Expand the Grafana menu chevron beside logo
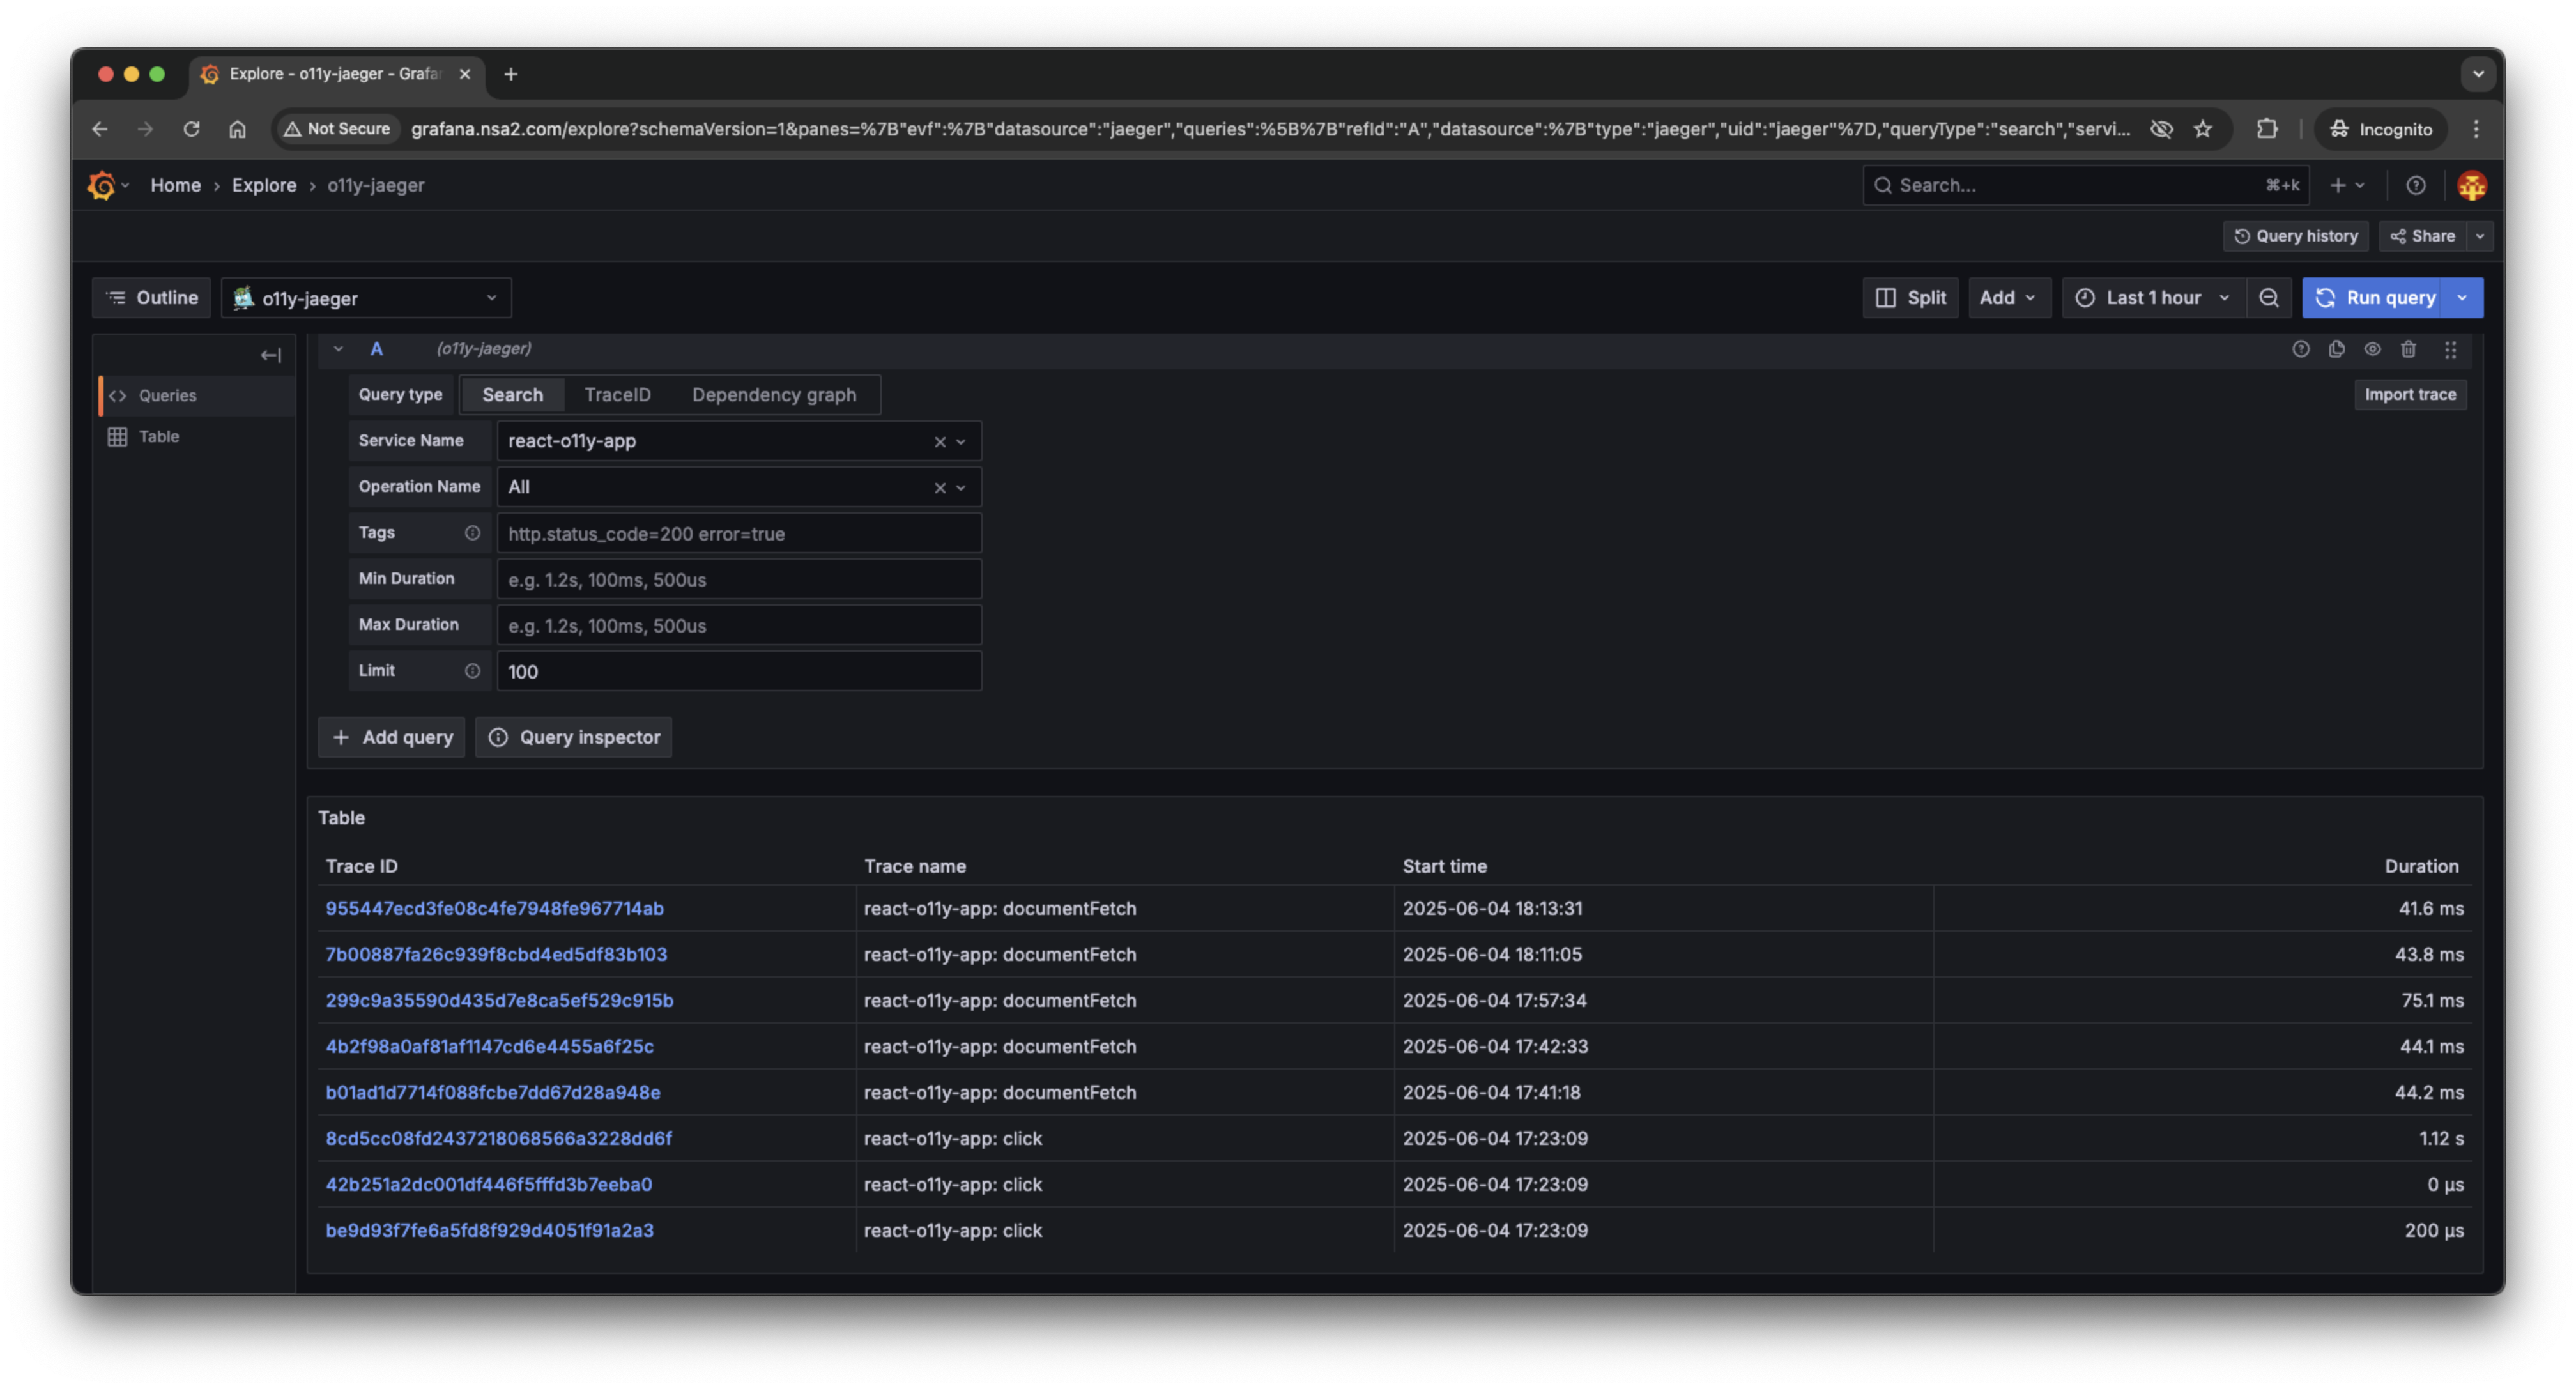Viewport: 2576px width, 1389px height. [x=125, y=185]
